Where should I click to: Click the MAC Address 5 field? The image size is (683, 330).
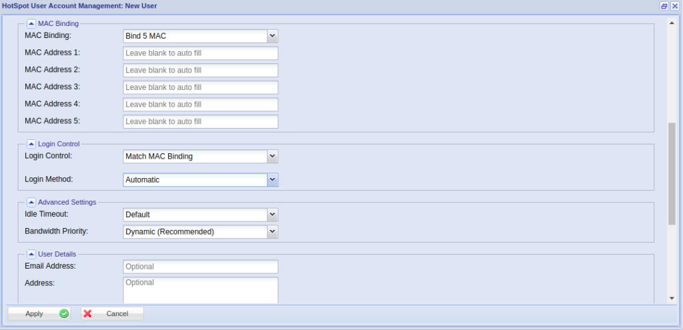tap(200, 122)
